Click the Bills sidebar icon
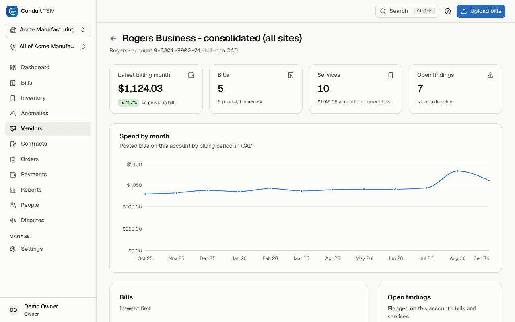 tap(13, 83)
